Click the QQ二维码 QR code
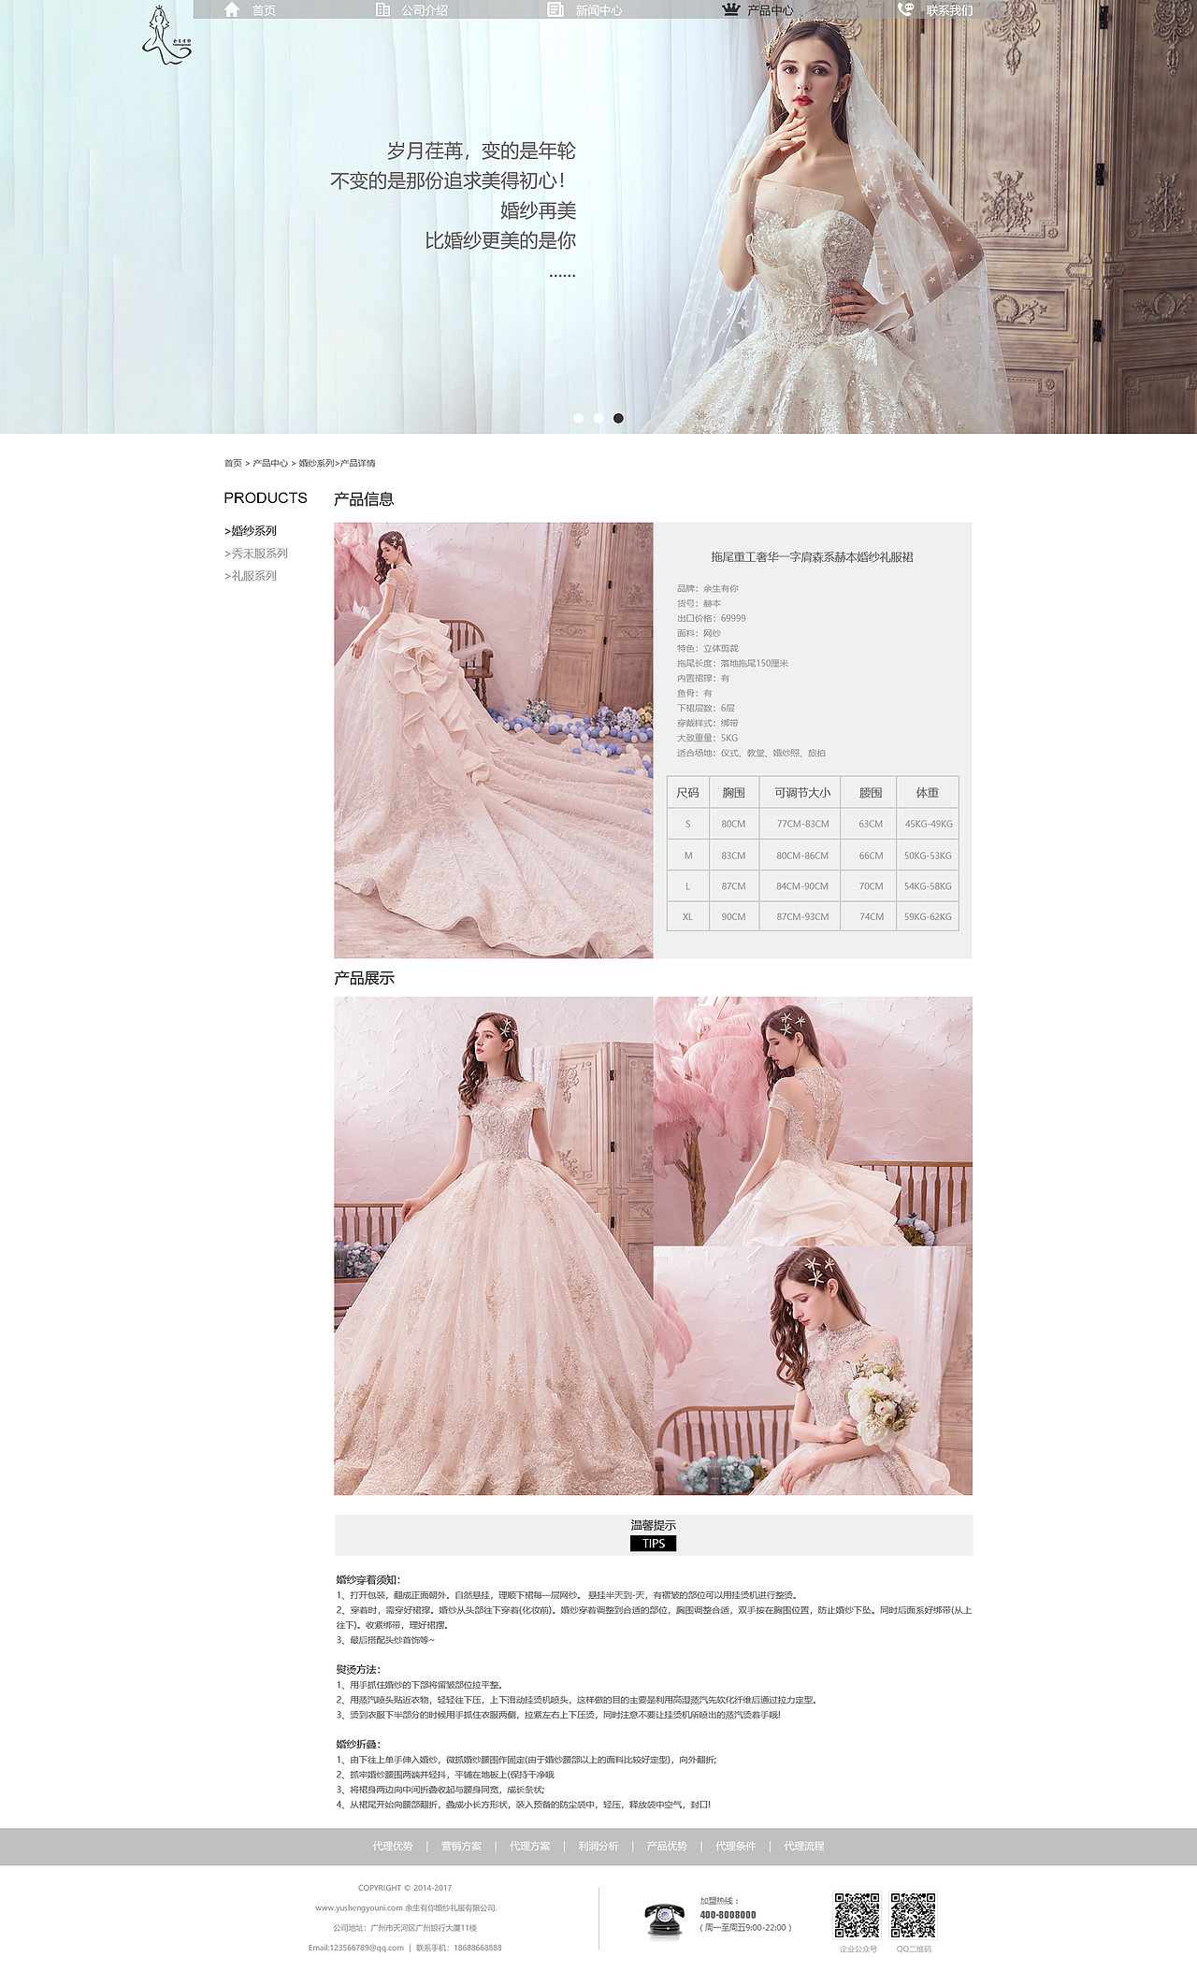The width and height of the screenshot is (1197, 1971). click(914, 1916)
